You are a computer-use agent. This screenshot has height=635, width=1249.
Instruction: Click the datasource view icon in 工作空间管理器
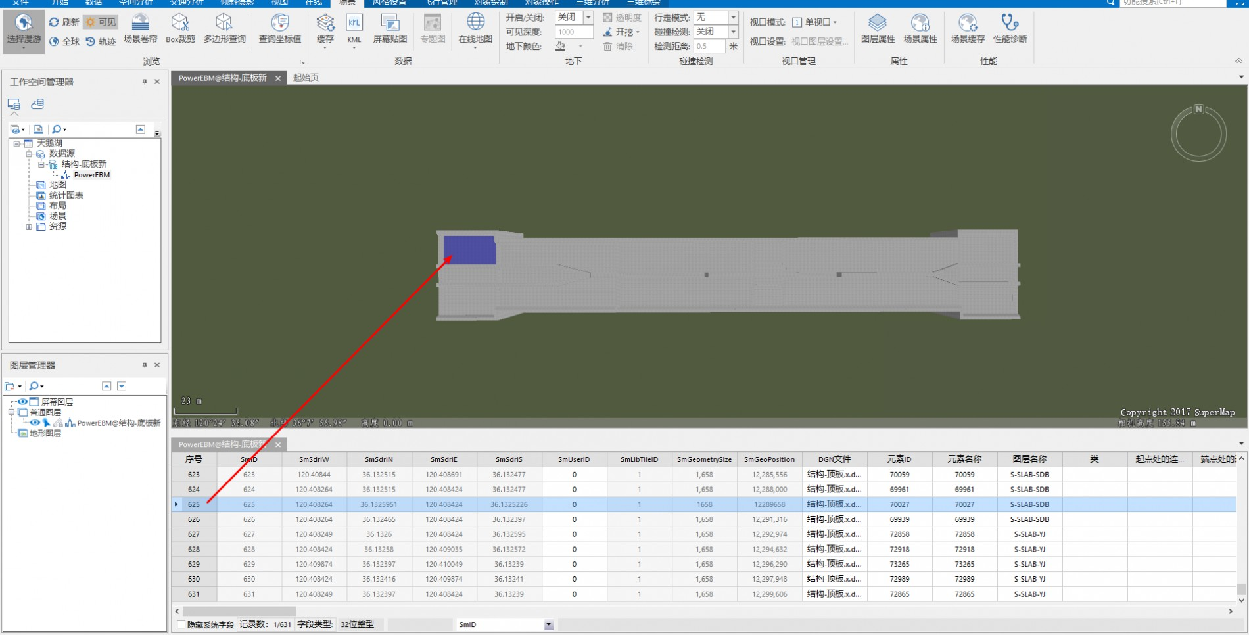[38, 104]
